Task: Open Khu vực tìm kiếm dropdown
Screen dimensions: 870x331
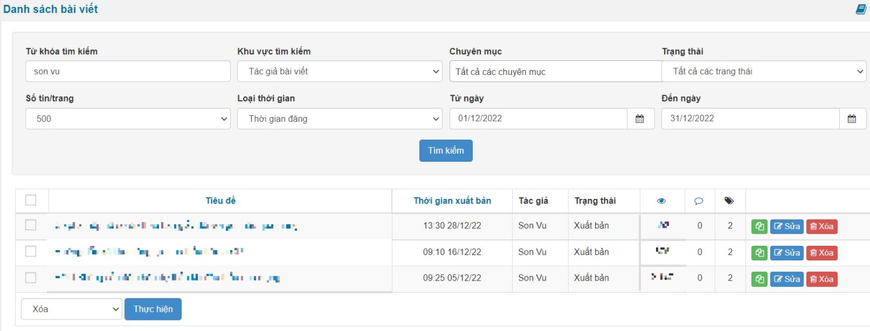Action: click(340, 71)
